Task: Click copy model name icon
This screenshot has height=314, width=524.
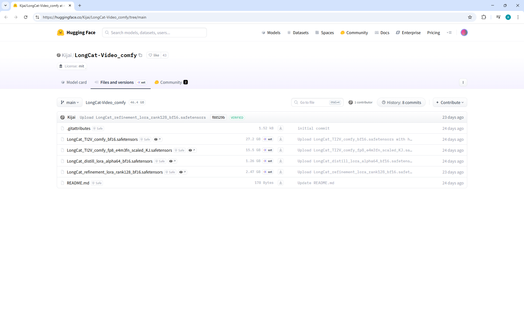Action: click(140, 55)
